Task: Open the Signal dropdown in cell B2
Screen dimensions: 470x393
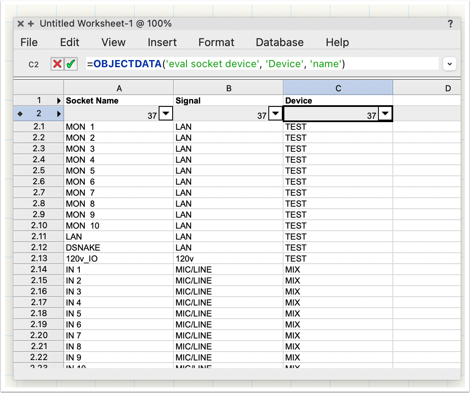Action: [275, 113]
